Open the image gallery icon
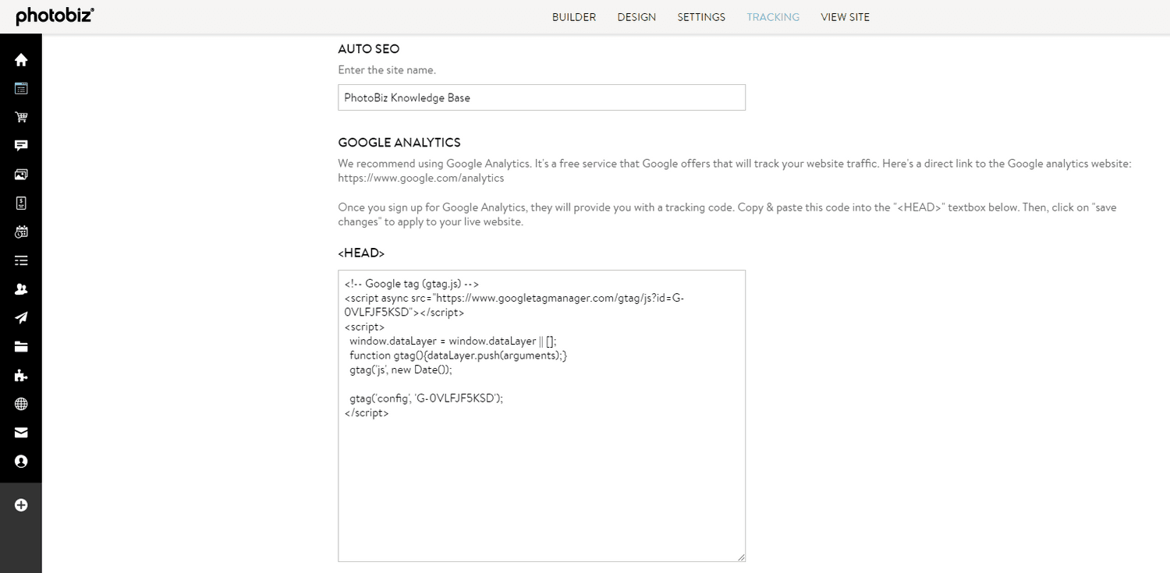Image resolution: width=1170 pixels, height=573 pixels. pos(20,174)
